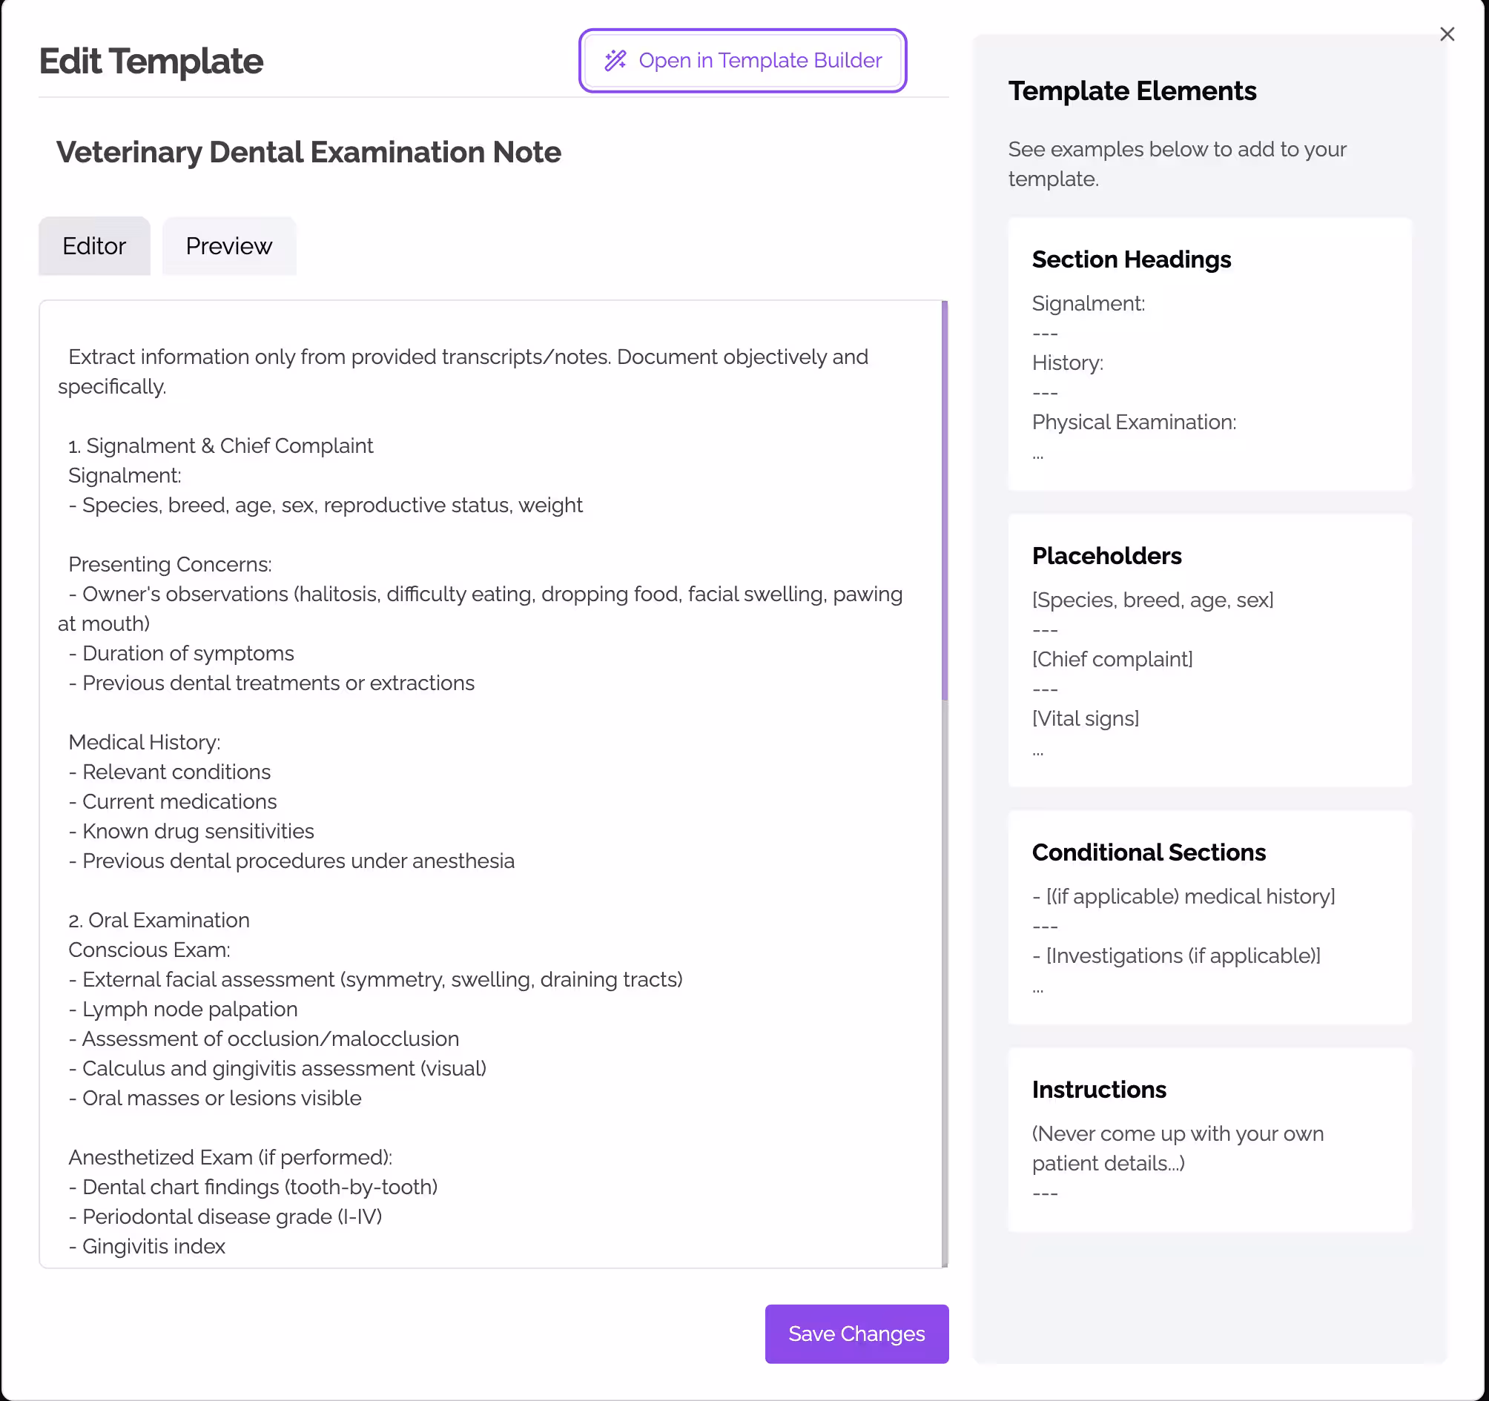Place cursor on '2. Oral Examination' line
The width and height of the screenshot is (1489, 1401).
pyautogui.click(x=159, y=920)
